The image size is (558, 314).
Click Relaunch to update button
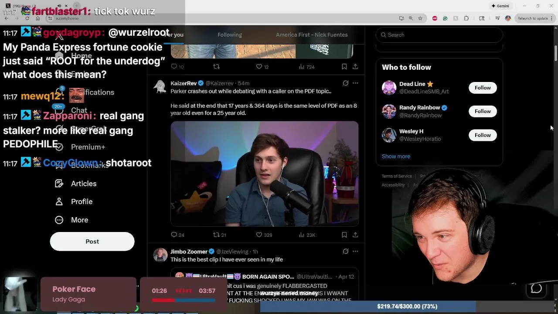click(535, 18)
